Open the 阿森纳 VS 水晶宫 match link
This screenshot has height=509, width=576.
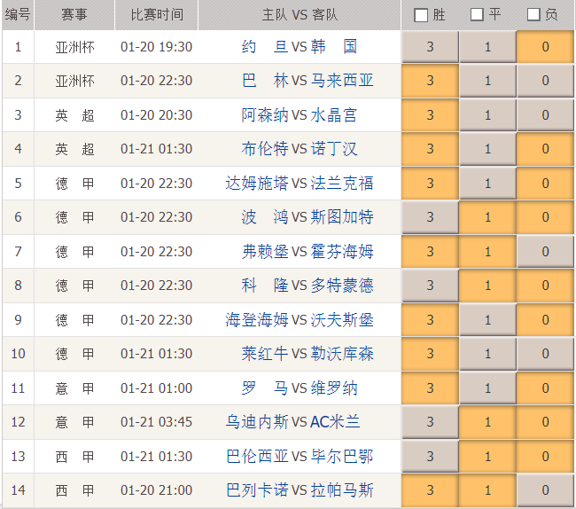pyautogui.click(x=299, y=115)
